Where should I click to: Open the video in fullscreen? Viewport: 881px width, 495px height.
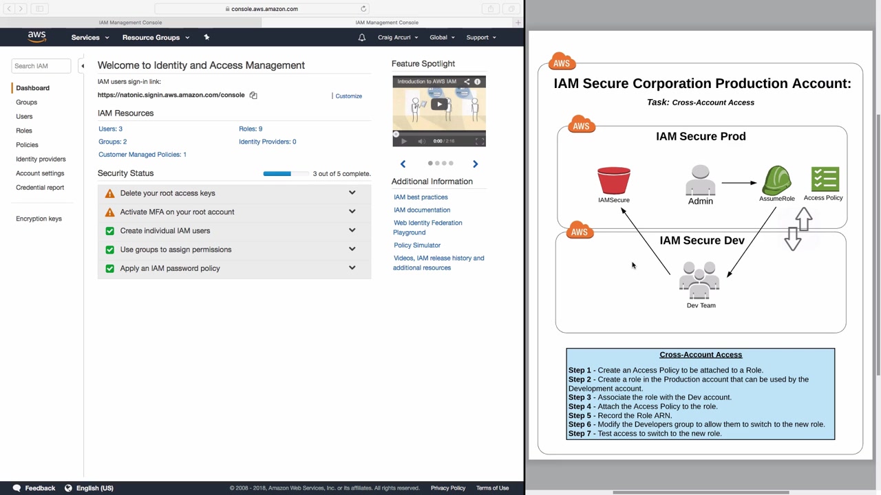[x=480, y=141]
